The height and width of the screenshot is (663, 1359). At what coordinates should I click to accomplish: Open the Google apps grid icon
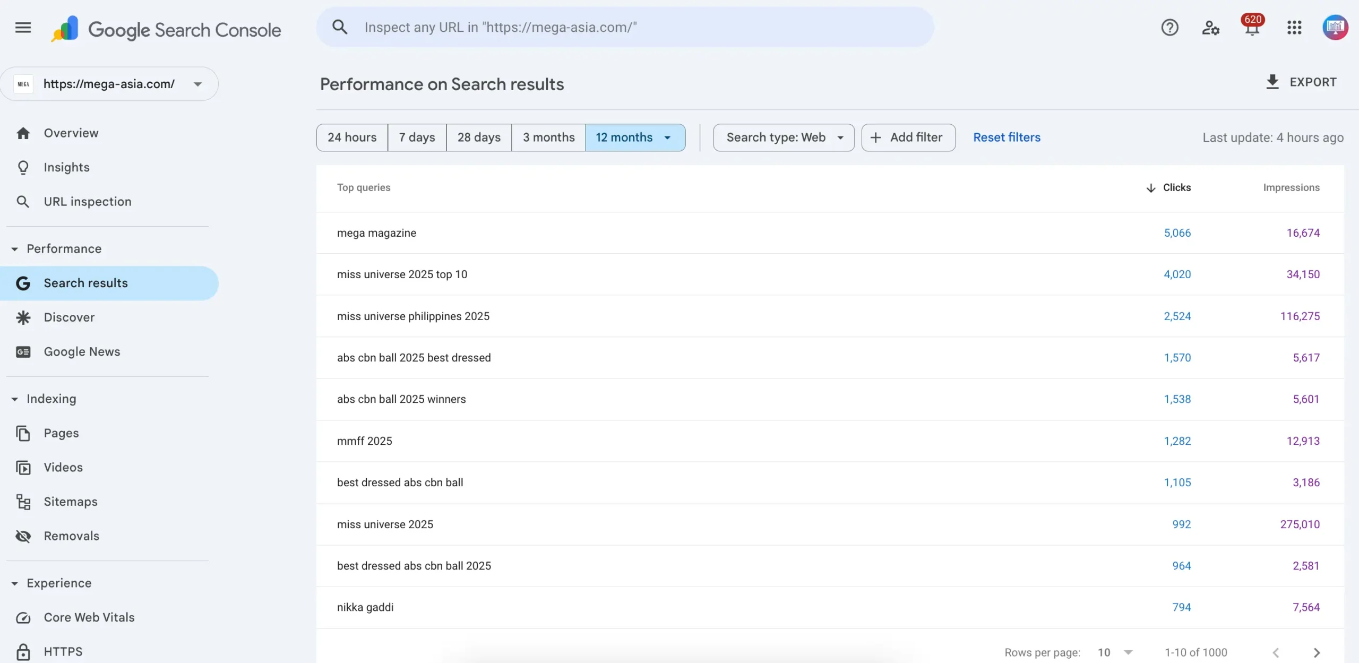coord(1294,28)
